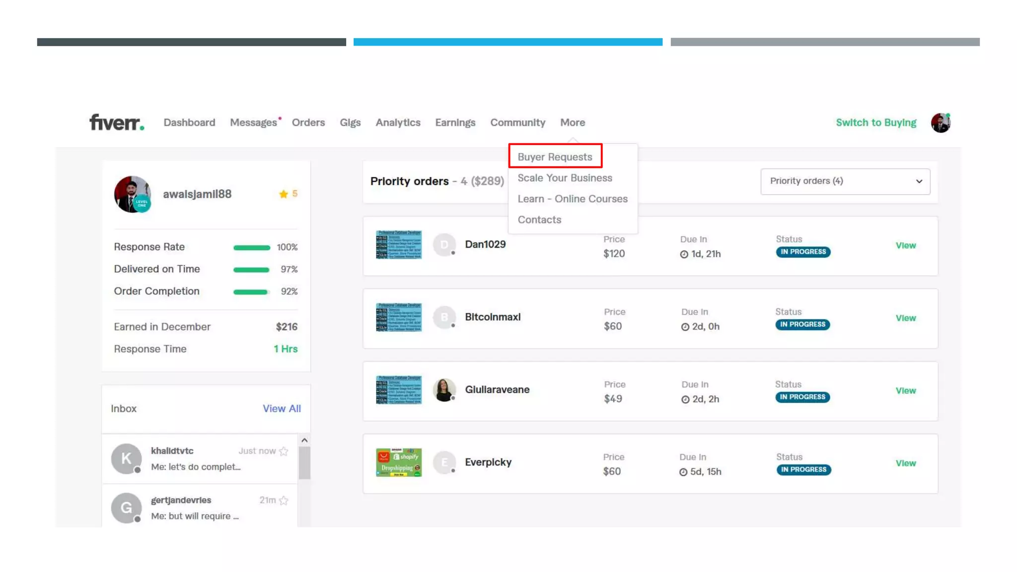Click khalidtvtc's K avatar in inbox
The image size is (1017, 572).
(x=126, y=458)
